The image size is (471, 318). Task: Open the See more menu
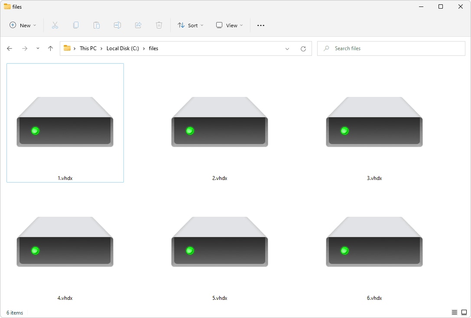click(260, 25)
